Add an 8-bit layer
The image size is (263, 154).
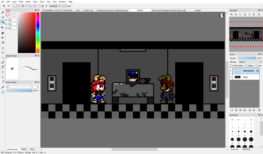(236, 110)
